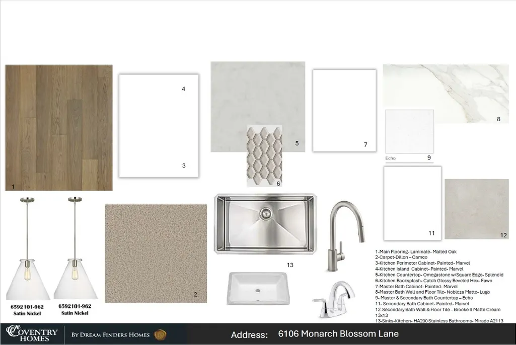Image resolution: width=516 pixels, height=345 pixels.
Task: Click the 'Echo' caption under swatch 9
Action: click(390, 158)
